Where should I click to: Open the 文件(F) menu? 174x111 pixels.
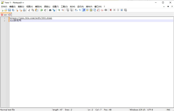click(4, 7)
